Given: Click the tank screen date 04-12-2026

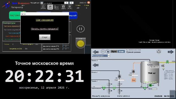Looking at the screenshot, I should [169, 96].
